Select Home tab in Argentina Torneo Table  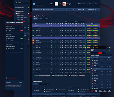(41, 19)
